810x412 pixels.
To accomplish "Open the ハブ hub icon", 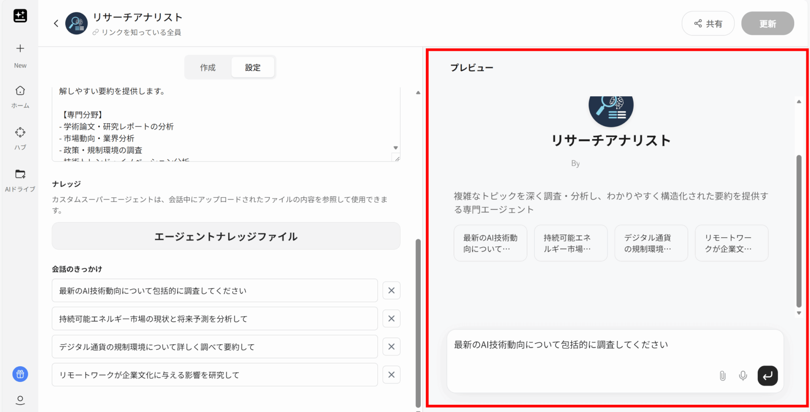I will click(20, 132).
